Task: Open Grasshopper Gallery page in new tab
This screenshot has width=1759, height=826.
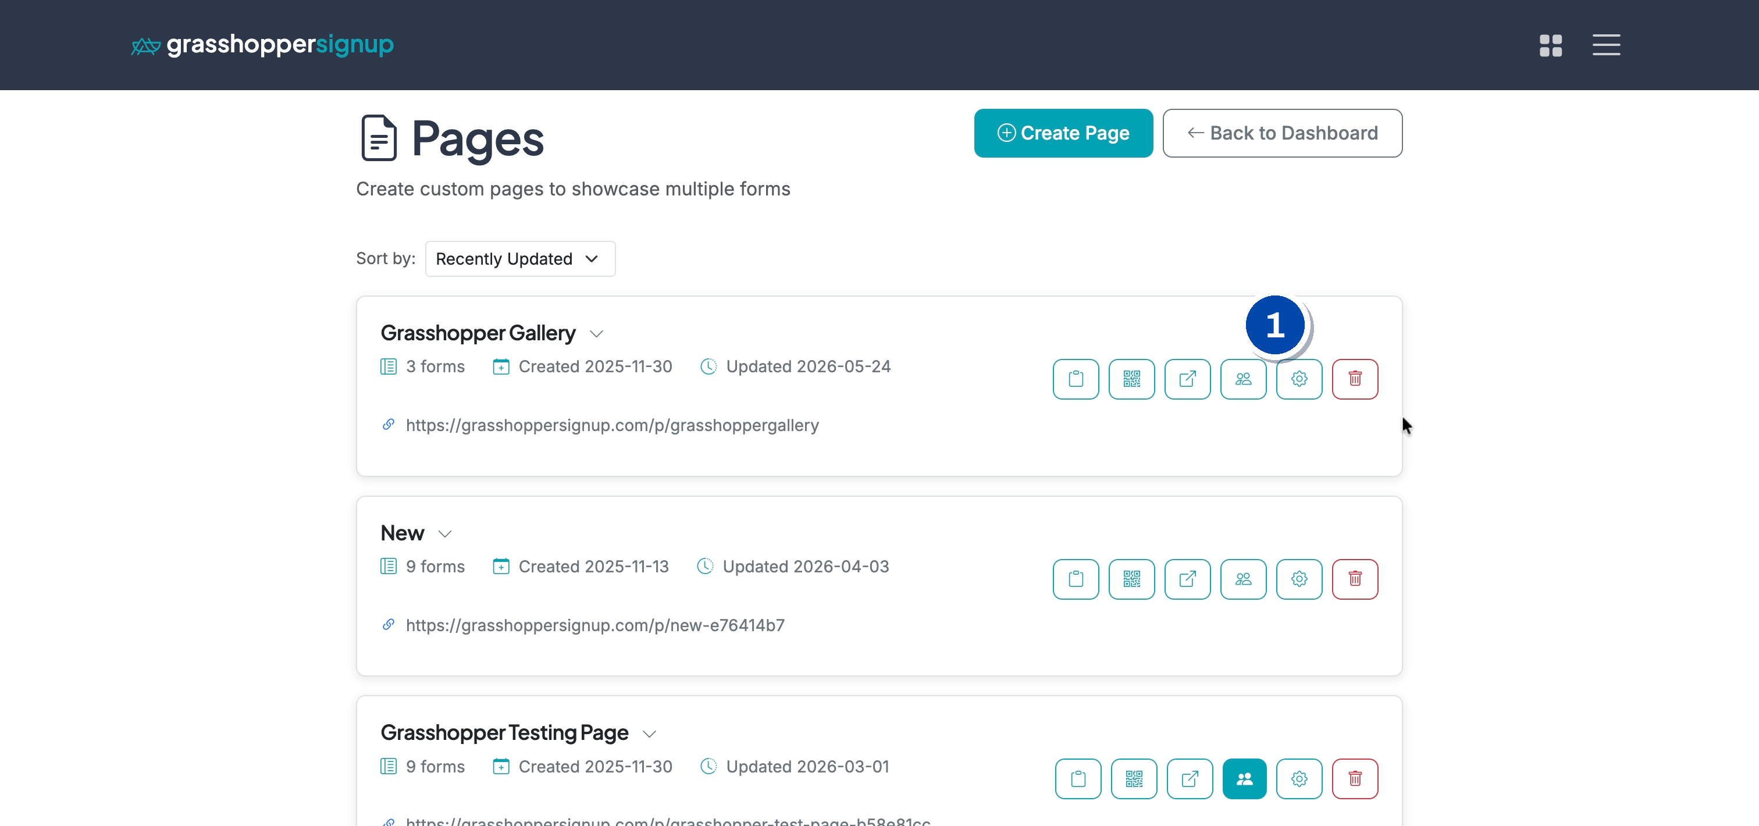Action: [1187, 379]
